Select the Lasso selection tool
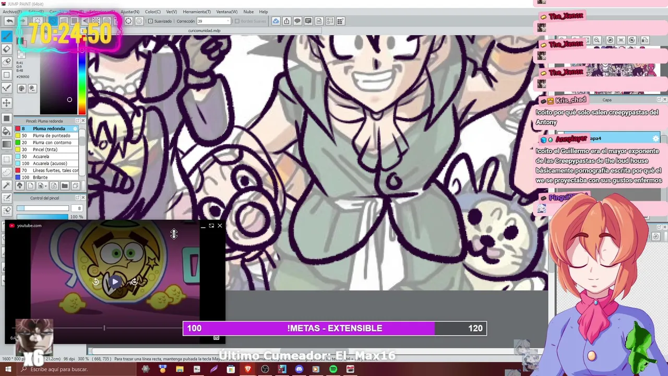Image resolution: width=668 pixels, height=376 pixels. [x=7, y=172]
